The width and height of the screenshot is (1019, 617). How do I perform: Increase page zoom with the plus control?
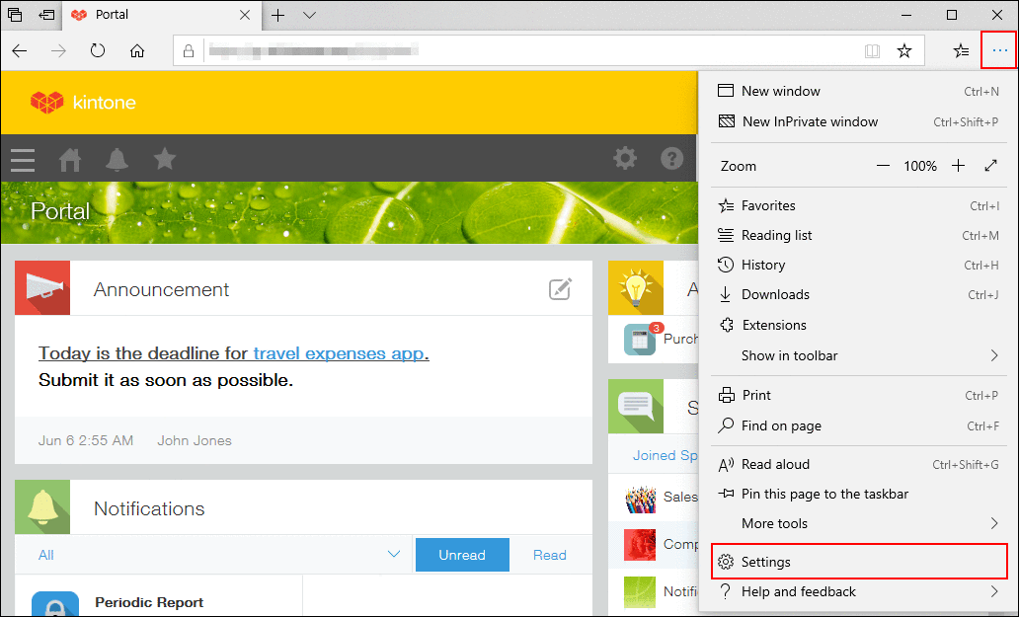tap(958, 165)
